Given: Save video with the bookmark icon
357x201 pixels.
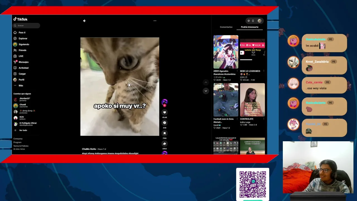Looking at the screenshot, I should [165, 133].
